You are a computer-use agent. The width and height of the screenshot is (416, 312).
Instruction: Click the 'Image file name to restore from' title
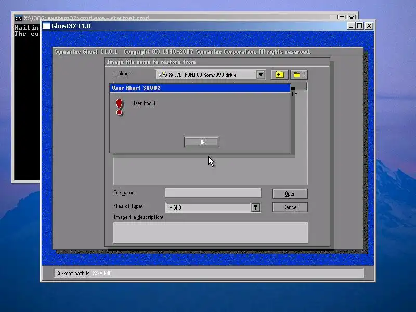pos(151,62)
